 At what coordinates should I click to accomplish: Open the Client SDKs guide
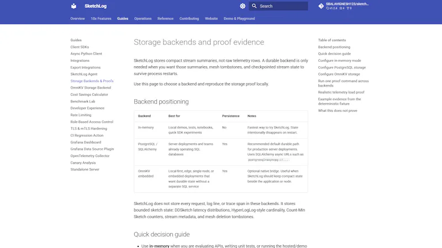pyautogui.click(x=80, y=47)
